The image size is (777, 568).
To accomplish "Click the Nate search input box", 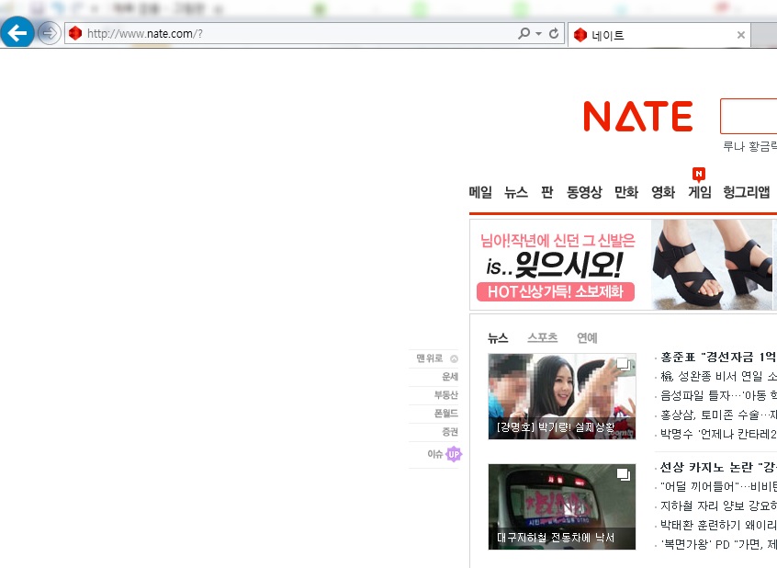I will click(749, 116).
